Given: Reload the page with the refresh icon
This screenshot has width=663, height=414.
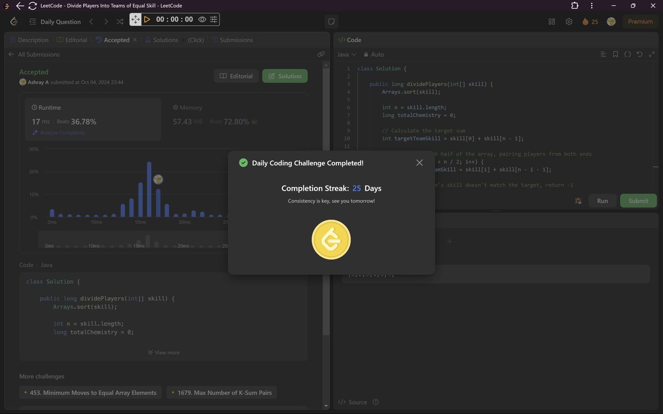Looking at the screenshot, I should click(x=33, y=6).
